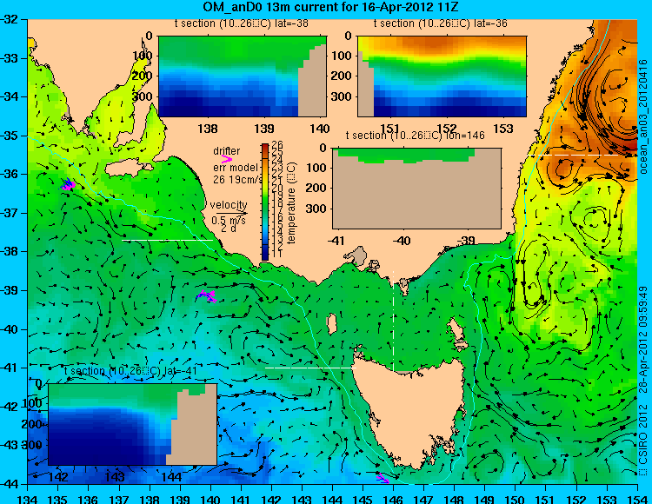This screenshot has width=652, height=504.
Task: Click the white lat=-41 section line west of Tasmania
Action: coord(310,368)
